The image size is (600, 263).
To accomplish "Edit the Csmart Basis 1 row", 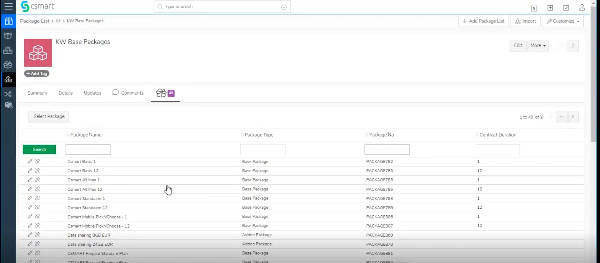I will pyautogui.click(x=30, y=161).
